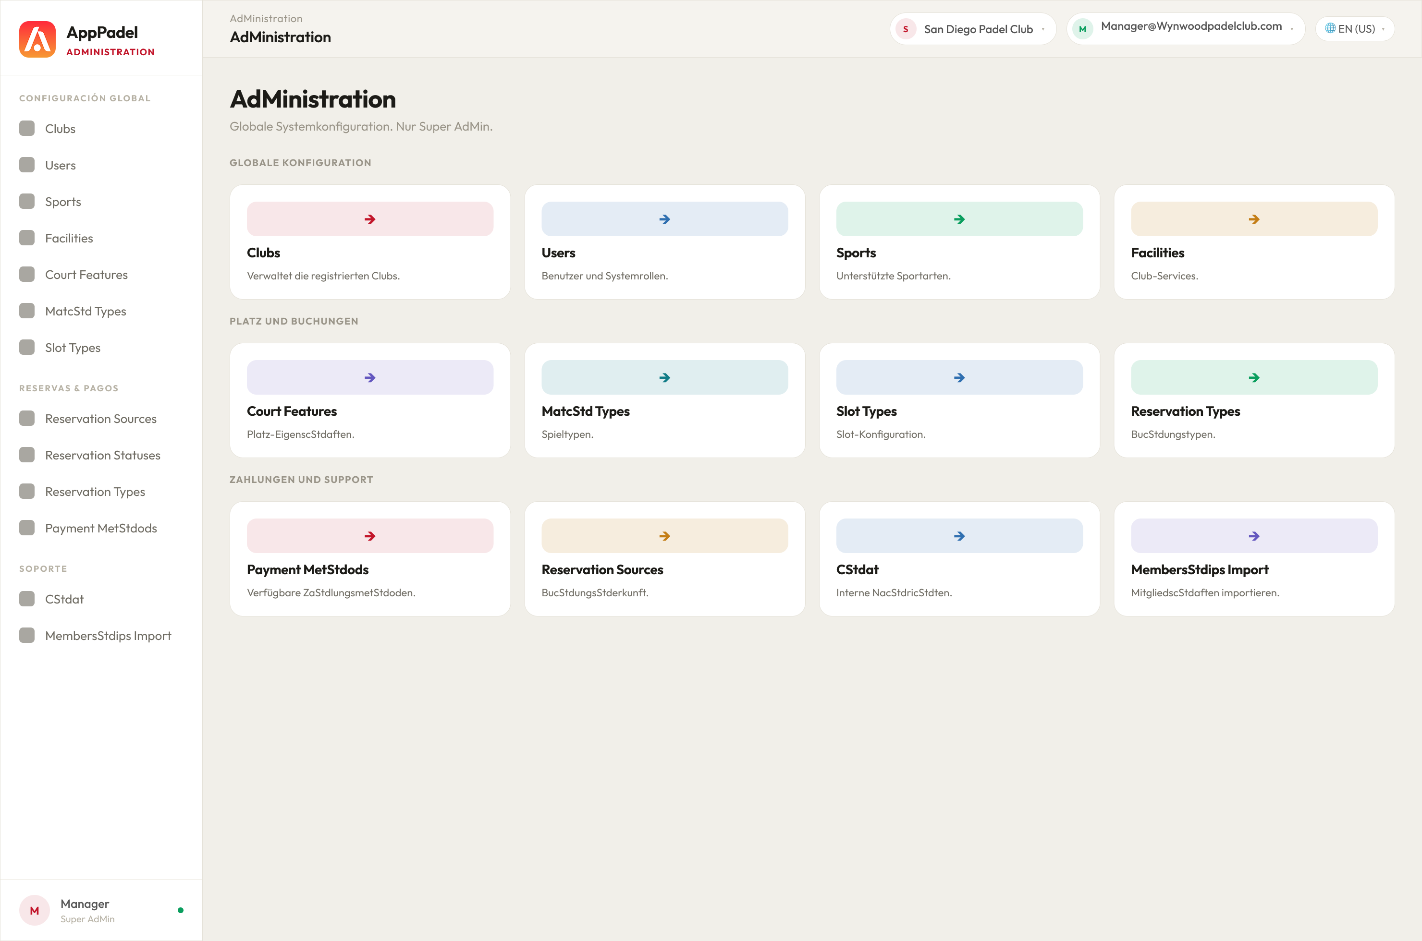Click the AppPadel logo icon
The image size is (1422, 941).
37,39
